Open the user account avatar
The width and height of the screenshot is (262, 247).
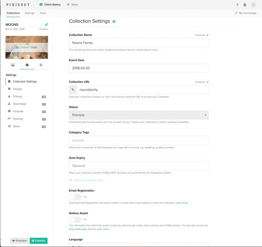(253, 4)
